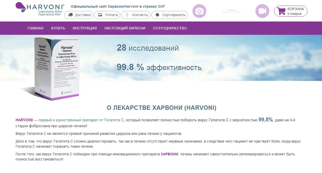The image size is (322, 173).
Task: Open the photo review camera icon
Action: [x=199, y=11]
